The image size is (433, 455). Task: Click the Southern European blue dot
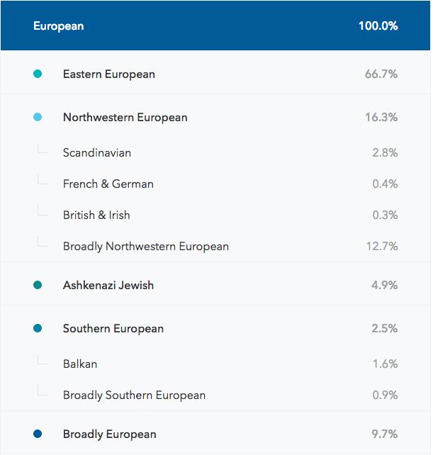point(38,328)
